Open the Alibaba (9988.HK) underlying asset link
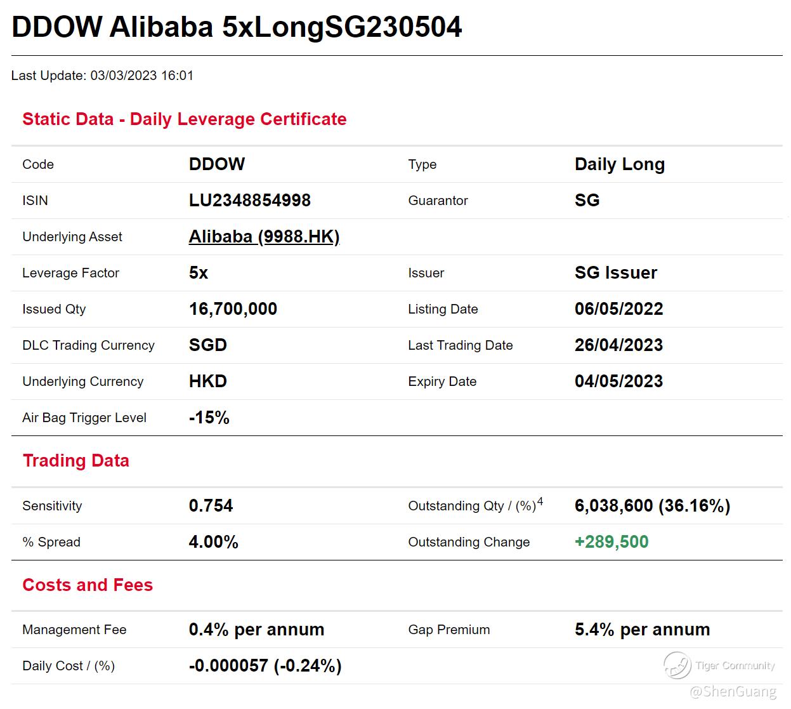This screenshot has height=709, width=791. (264, 237)
